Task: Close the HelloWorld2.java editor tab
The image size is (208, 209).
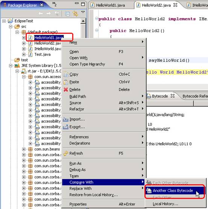Action: [x=175, y=5]
